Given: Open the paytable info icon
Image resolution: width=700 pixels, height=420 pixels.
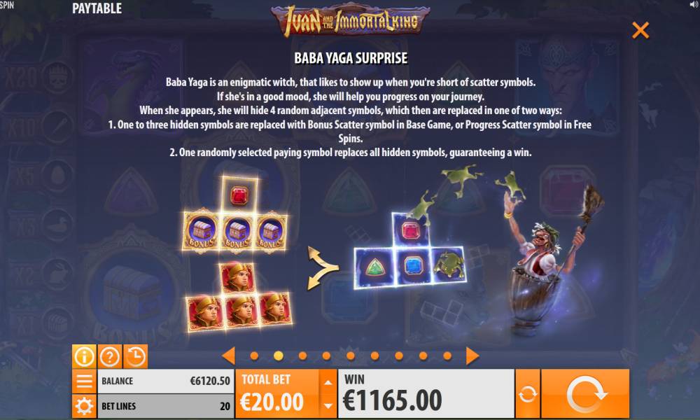Looking at the screenshot, I should click(x=84, y=356).
